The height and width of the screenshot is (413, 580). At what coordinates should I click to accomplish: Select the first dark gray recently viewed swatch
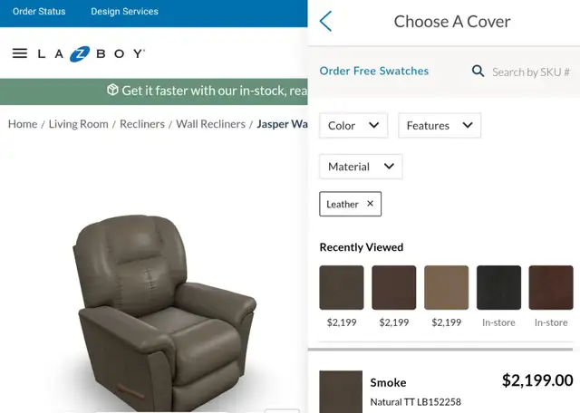[x=342, y=287]
